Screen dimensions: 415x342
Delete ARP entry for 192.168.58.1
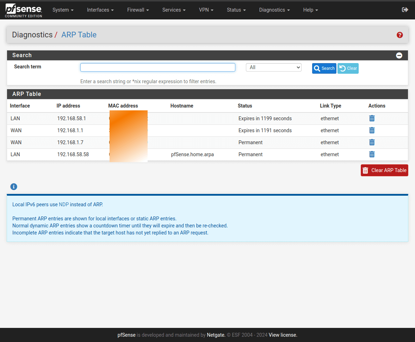pyautogui.click(x=372, y=118)
